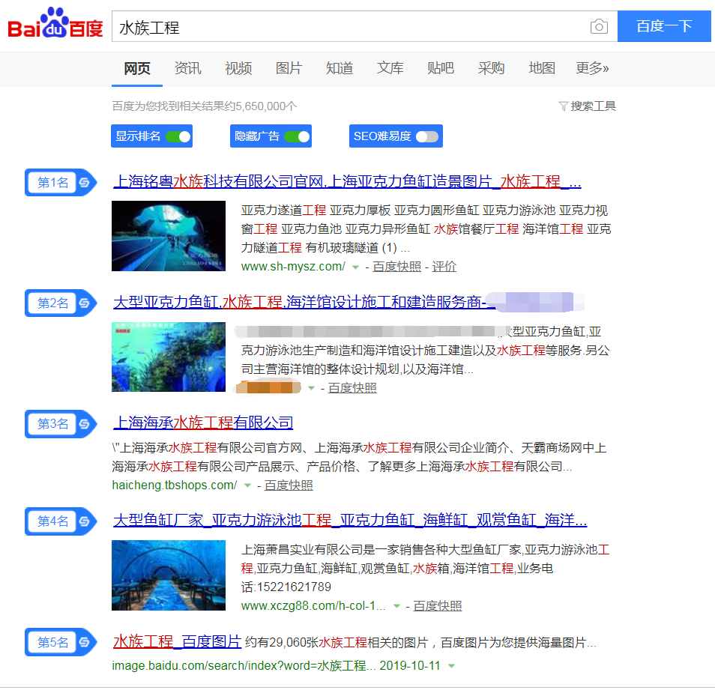Open 百度快照 for the sh-mysz.com result
The width and height of the screenshot is (715, 690).
point(396,267)
